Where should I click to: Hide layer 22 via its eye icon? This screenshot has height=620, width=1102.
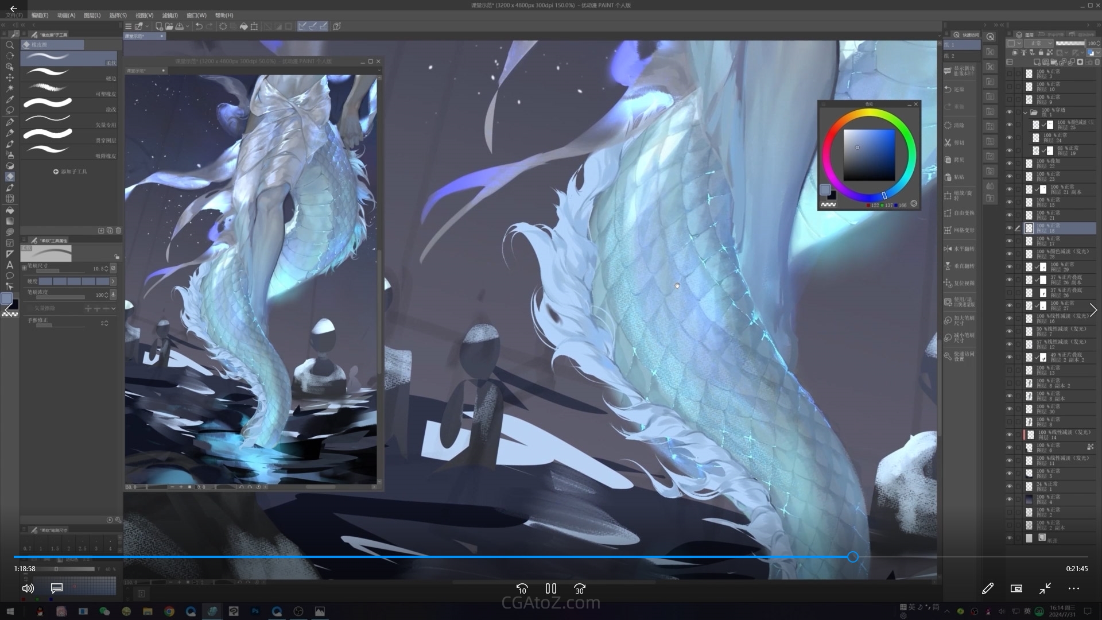tap(1010, 164)
